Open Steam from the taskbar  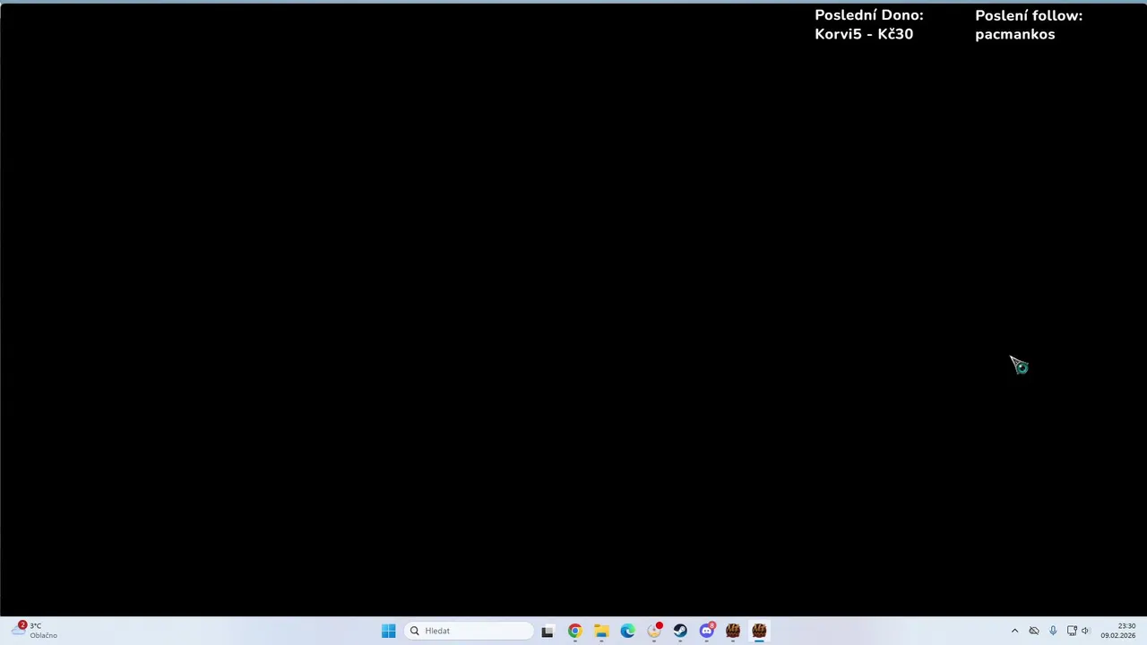click(680, 631)
